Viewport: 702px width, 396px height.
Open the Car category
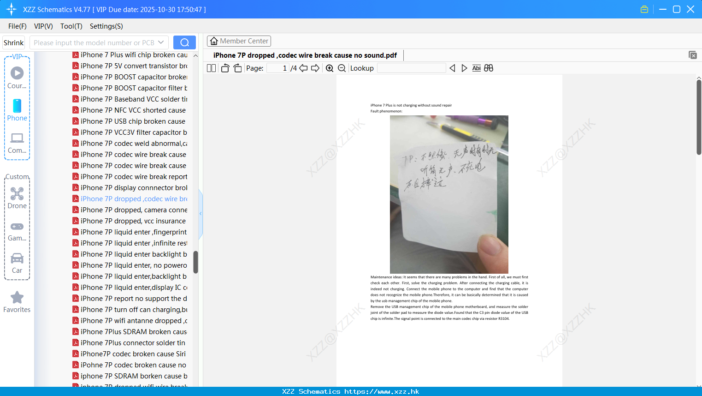tap(17, 263)
